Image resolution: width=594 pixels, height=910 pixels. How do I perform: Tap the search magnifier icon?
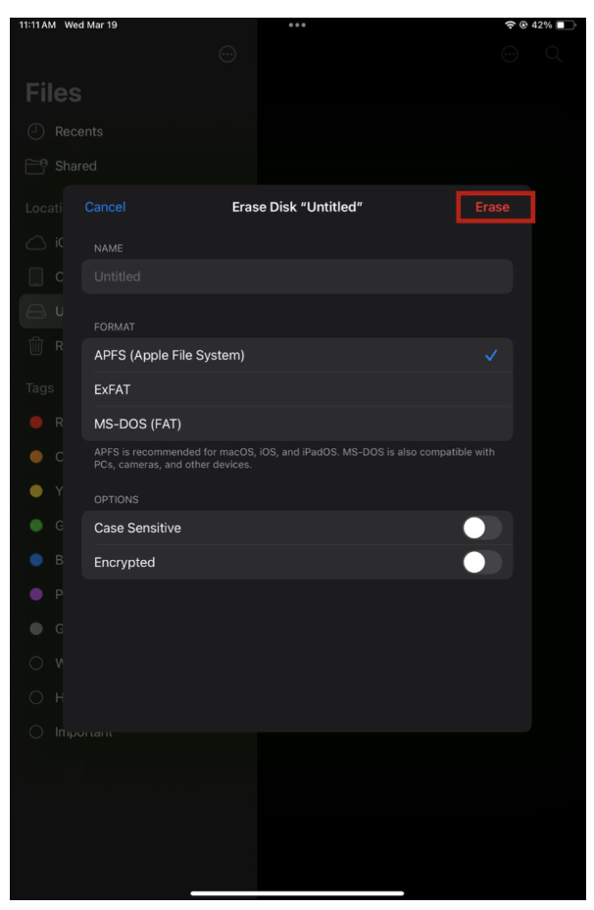point(554,56)
